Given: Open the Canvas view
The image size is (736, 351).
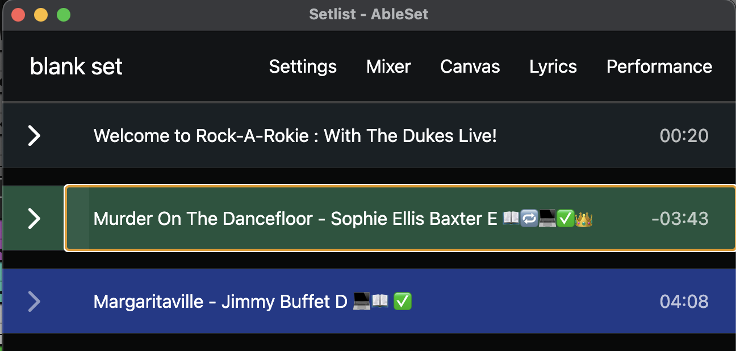Looking at the screenshot, I should (x=470, y=66).
